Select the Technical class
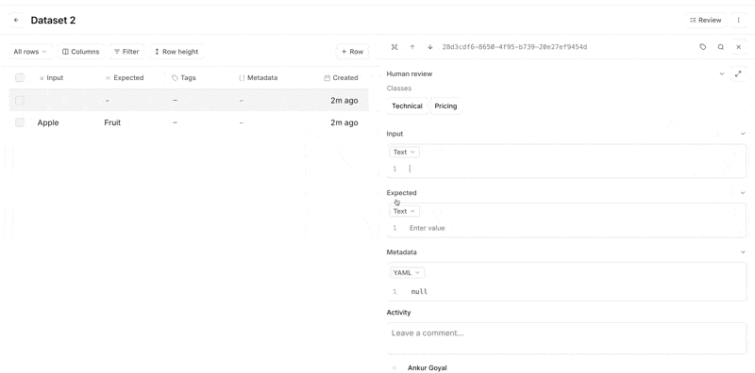755x373 pixels. pos(407,105)
